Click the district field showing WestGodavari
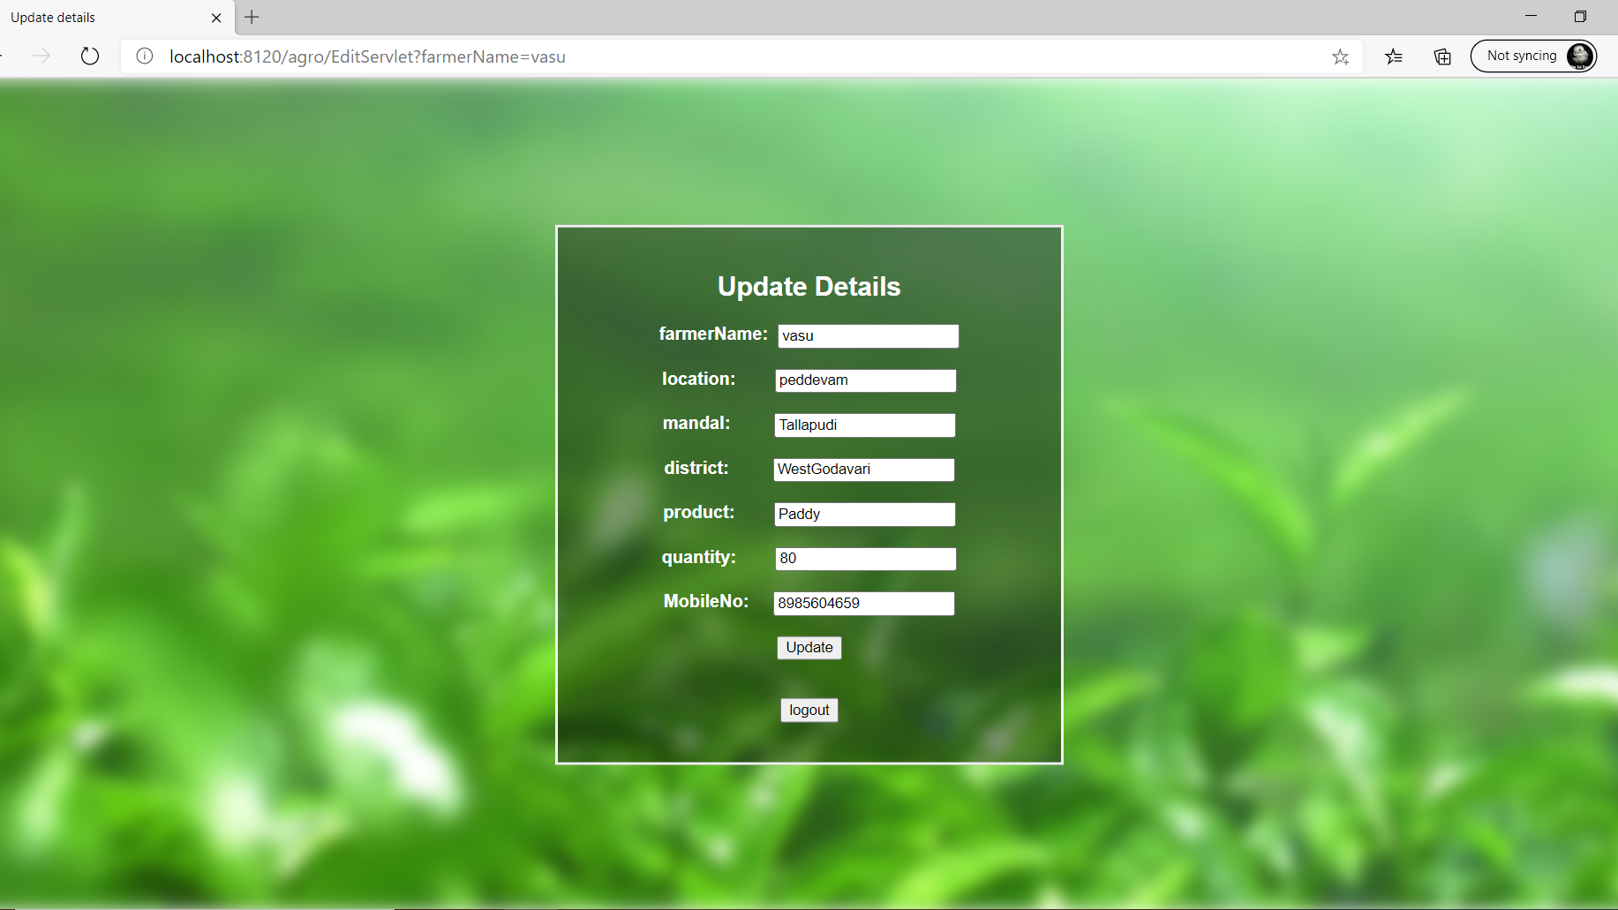The width and height of the screenshot is (1618, 910). [x=863, y=470]
